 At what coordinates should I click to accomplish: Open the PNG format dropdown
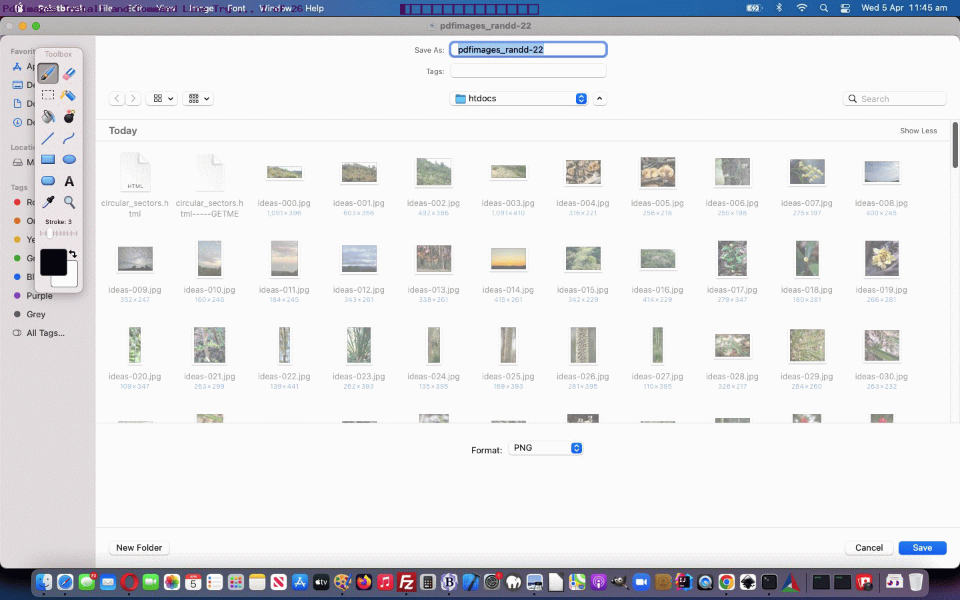pyautogui.click(x=546, y=448)
